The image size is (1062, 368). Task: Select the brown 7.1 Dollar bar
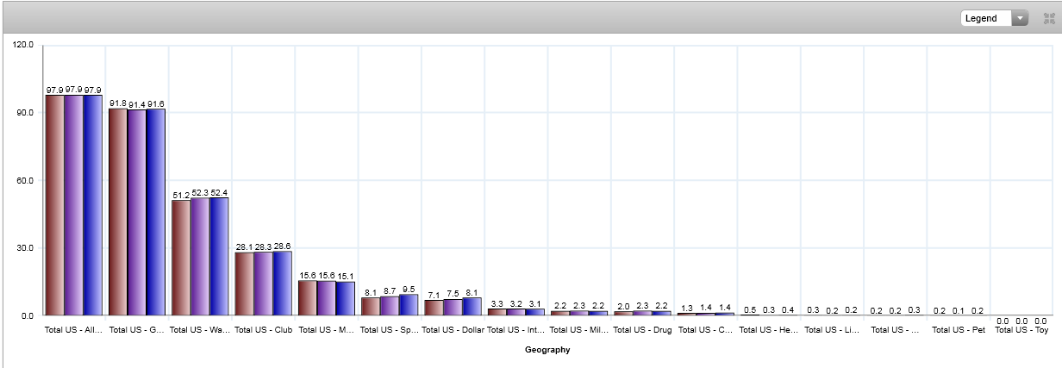434,308
